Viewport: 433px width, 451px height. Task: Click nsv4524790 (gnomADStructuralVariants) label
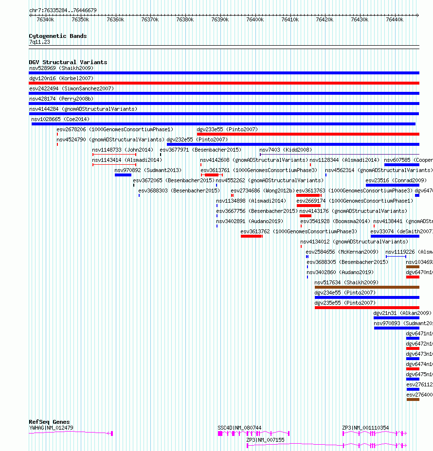[x=110, y=139]
